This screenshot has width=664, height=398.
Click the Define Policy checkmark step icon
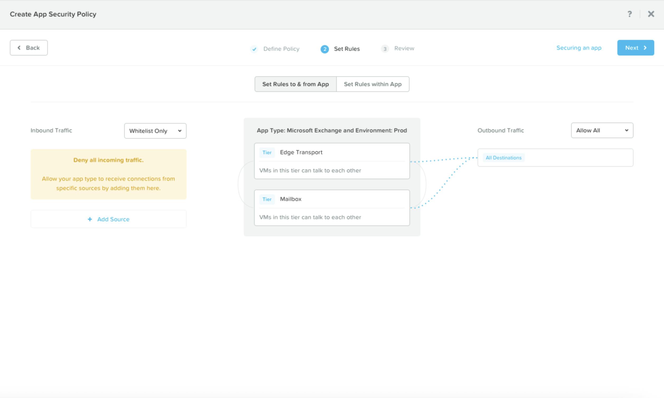tap(254, 49)
